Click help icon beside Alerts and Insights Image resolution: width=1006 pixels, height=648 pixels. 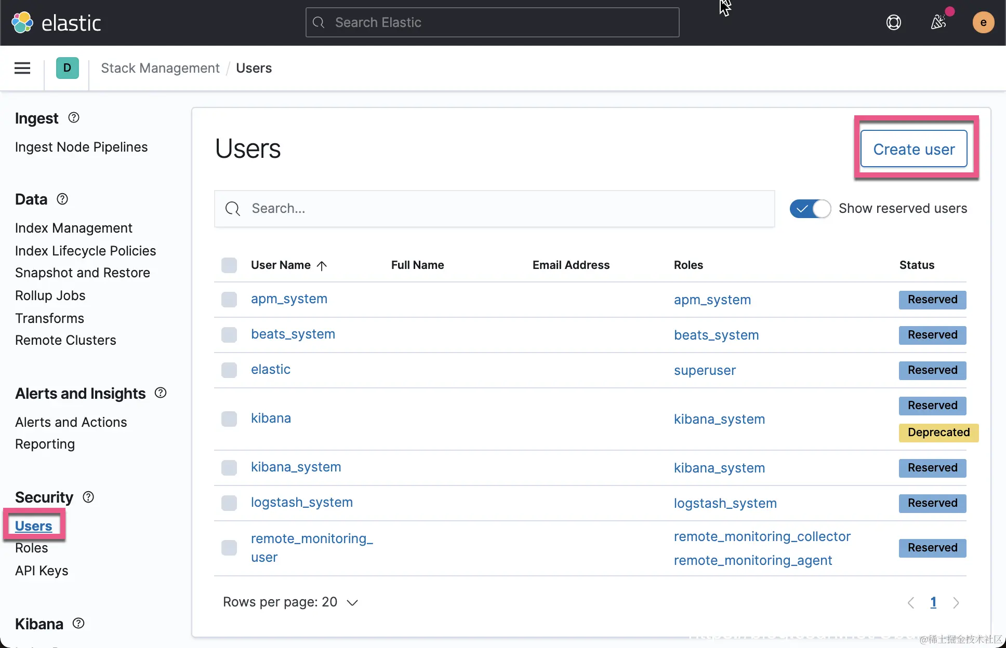pos(161,393)
